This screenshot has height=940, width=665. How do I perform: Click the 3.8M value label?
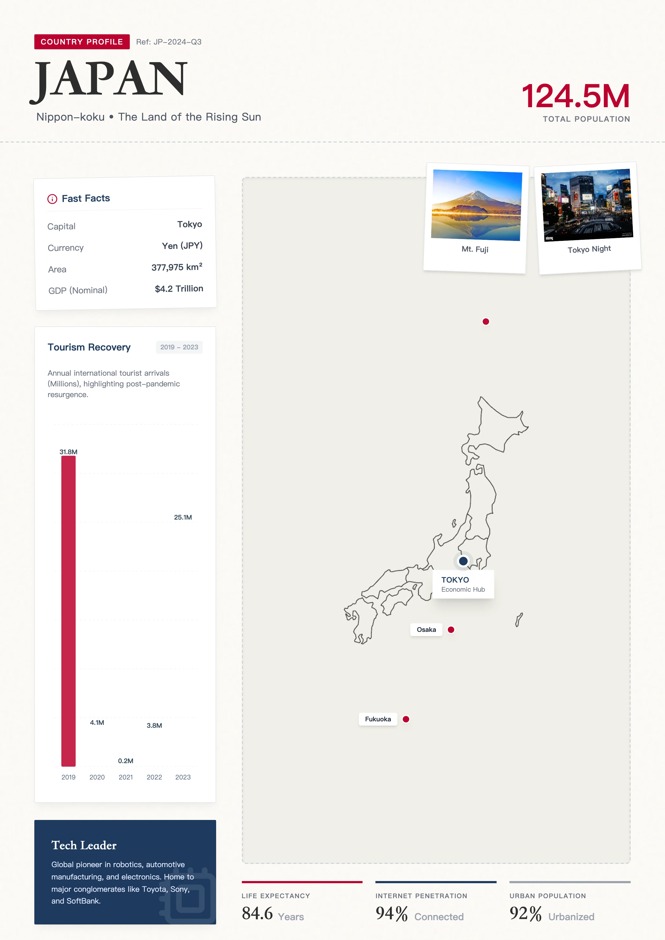click(154, 725)
